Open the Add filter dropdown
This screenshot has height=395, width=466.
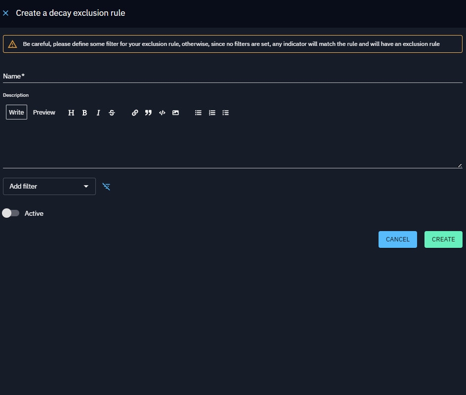coord(49,186)
